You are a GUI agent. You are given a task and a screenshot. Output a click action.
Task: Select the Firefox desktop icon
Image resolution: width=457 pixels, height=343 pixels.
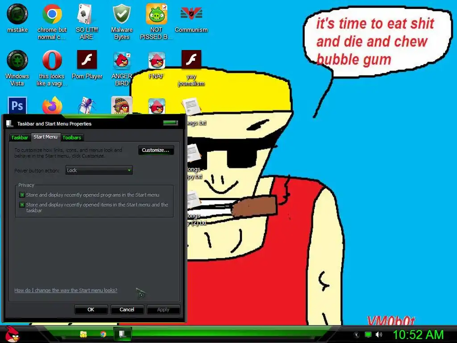(x=52, y=105)
